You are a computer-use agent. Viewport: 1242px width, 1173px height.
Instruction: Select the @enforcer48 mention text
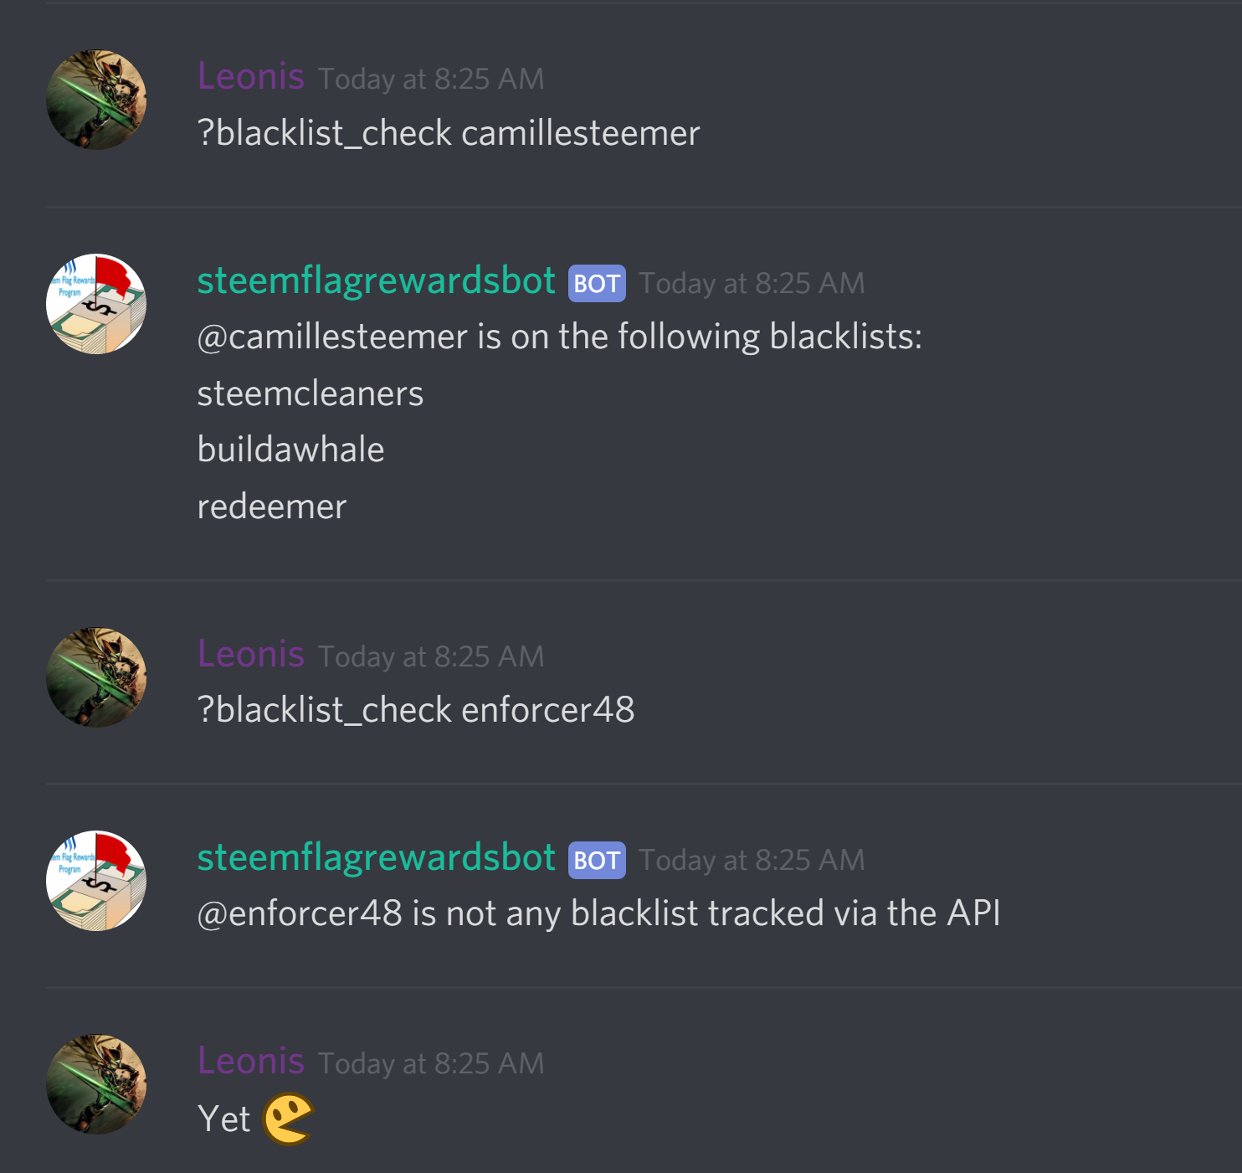click(300, 914)
